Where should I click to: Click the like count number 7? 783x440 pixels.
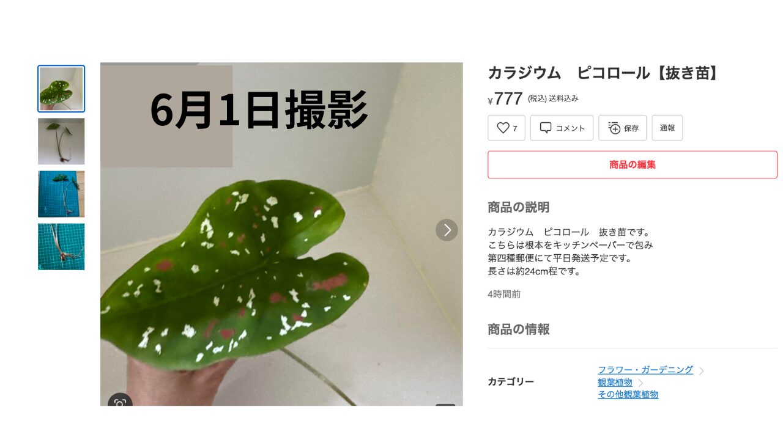coord(515,128)
